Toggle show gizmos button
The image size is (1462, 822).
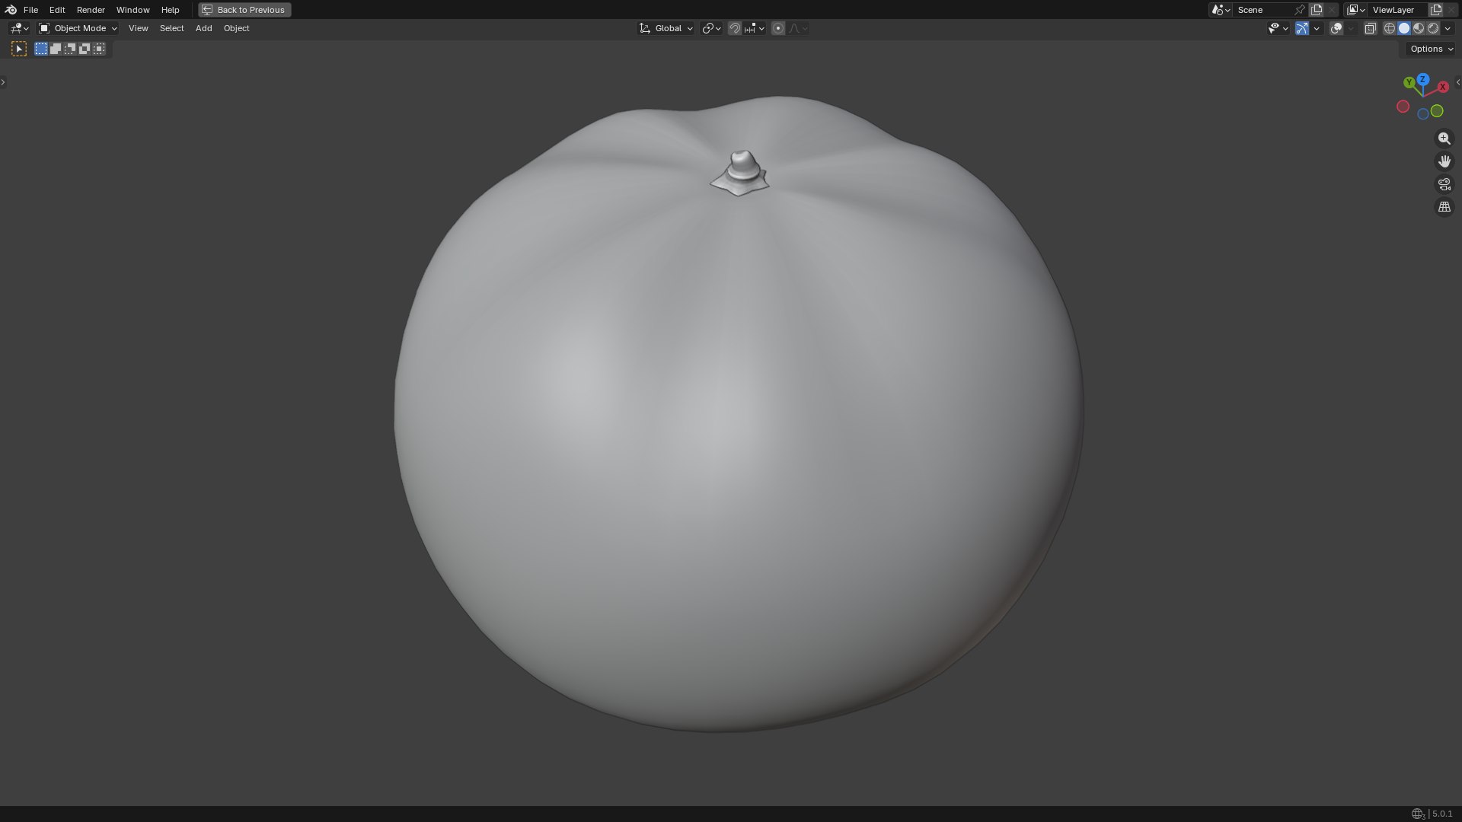pyautogui.click(x=1302, y=28)
